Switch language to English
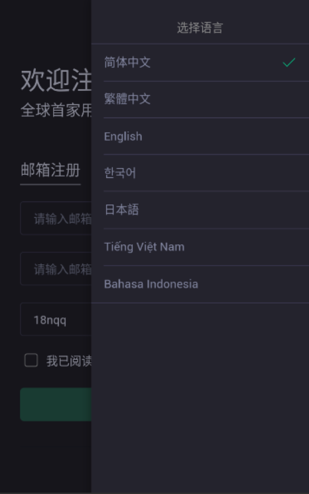Screen dimensions: 309x494 (200, 136)
